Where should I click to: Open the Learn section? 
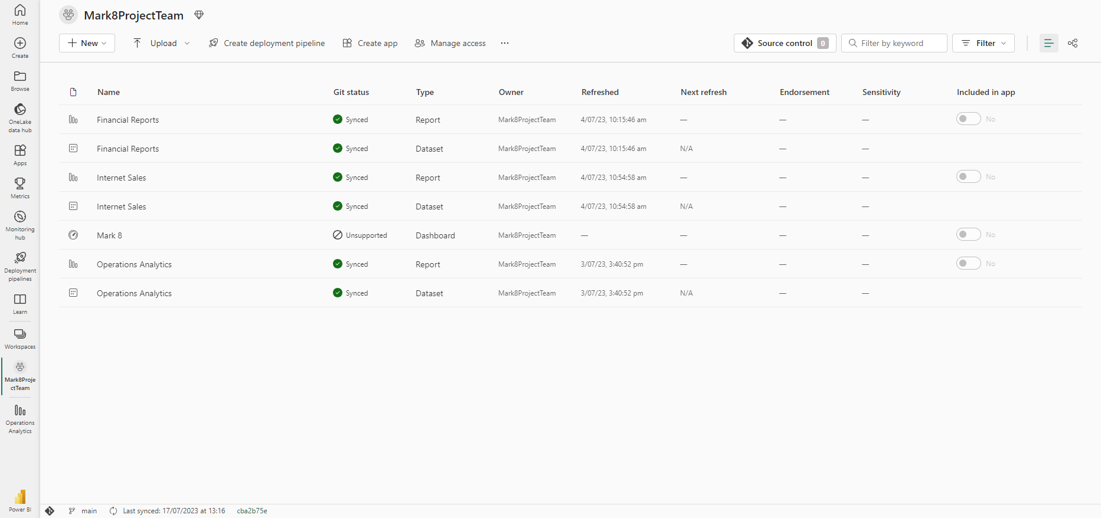[x=20, y=304]
